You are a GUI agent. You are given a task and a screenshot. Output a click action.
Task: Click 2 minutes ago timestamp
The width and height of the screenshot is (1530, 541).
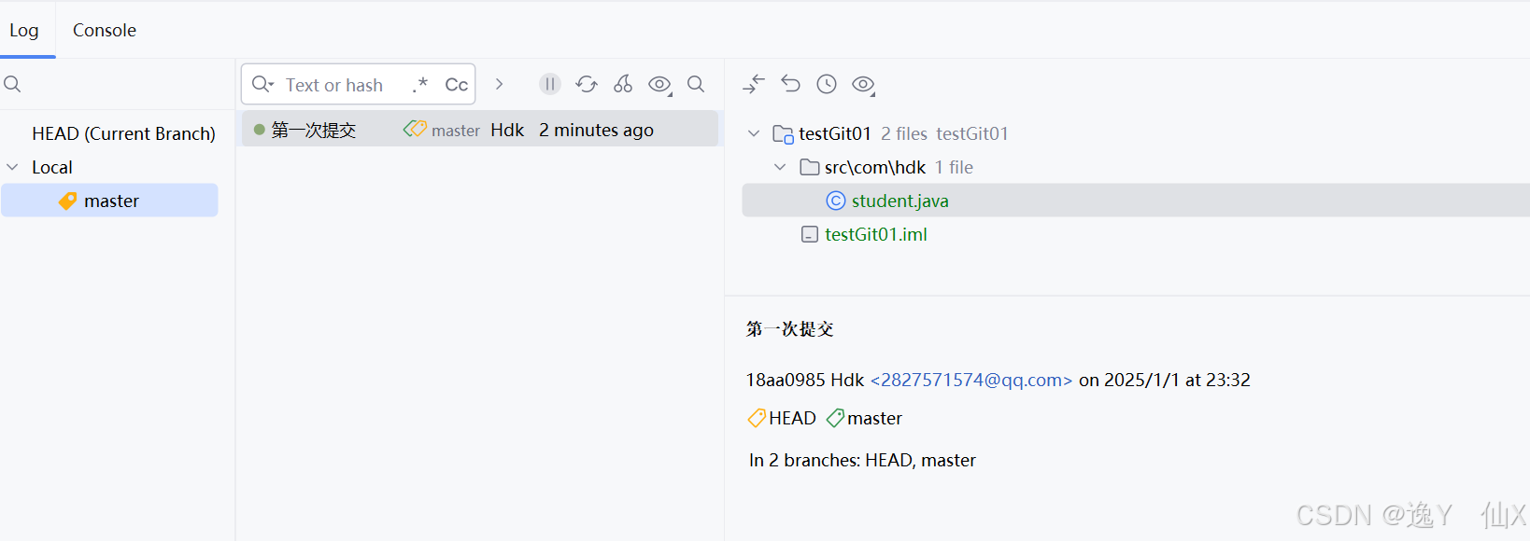click(596, 130)
